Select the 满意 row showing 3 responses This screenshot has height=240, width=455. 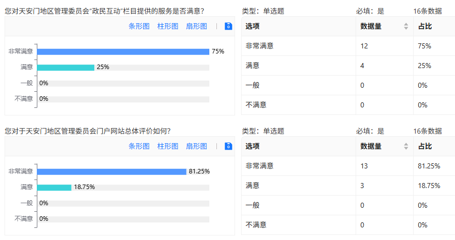(x=348, y=186)
